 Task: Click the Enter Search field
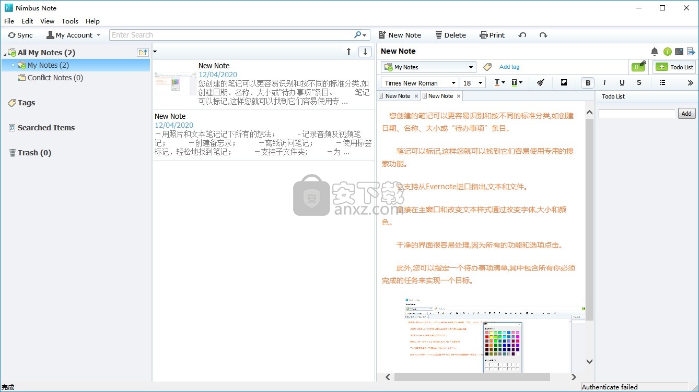[x=231, y=35]
